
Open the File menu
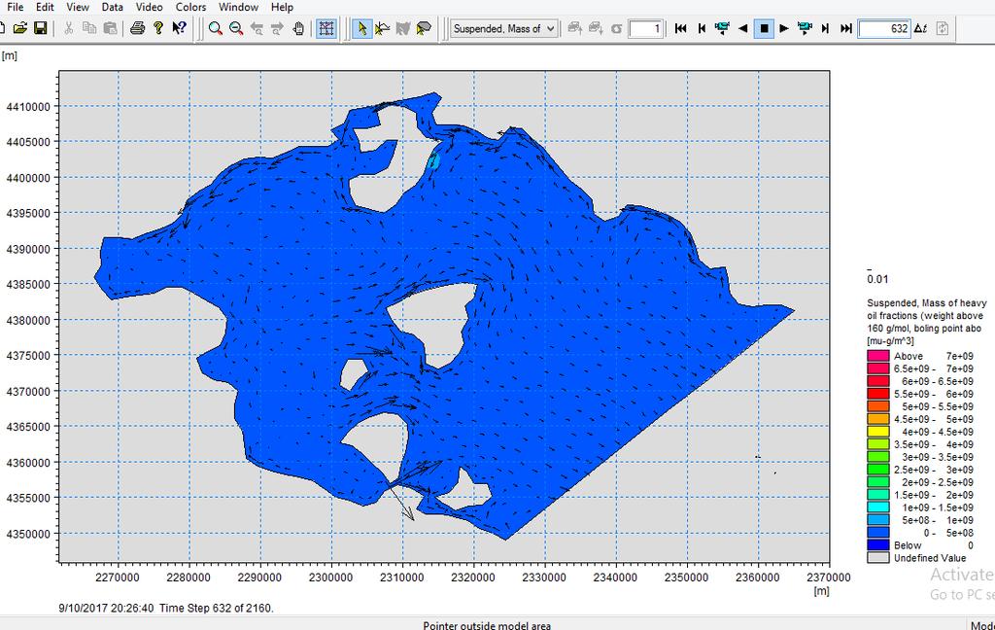15,7
